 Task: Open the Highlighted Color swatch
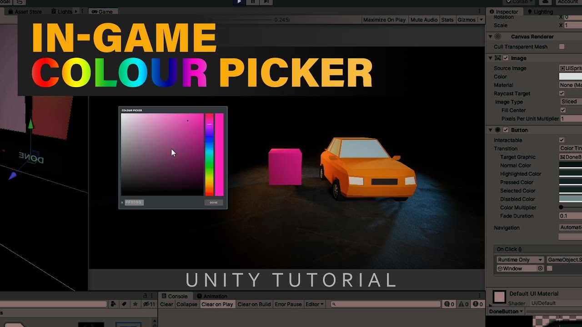click(x=571, y=174)
